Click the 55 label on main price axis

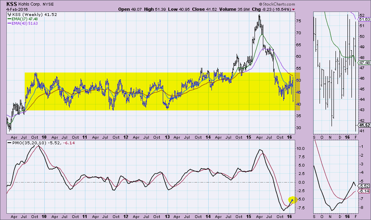click(299, 69)
